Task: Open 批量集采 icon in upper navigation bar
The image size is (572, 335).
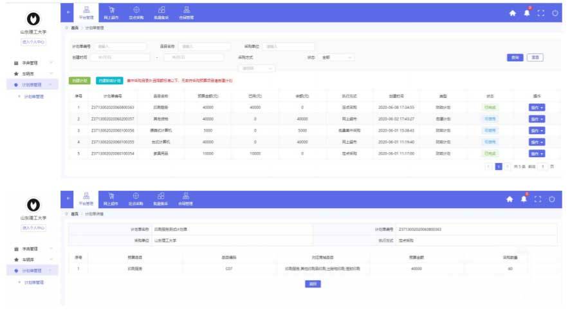Action: point(161,12)
